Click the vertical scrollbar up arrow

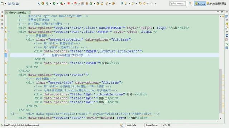click(x=220, y=17)
